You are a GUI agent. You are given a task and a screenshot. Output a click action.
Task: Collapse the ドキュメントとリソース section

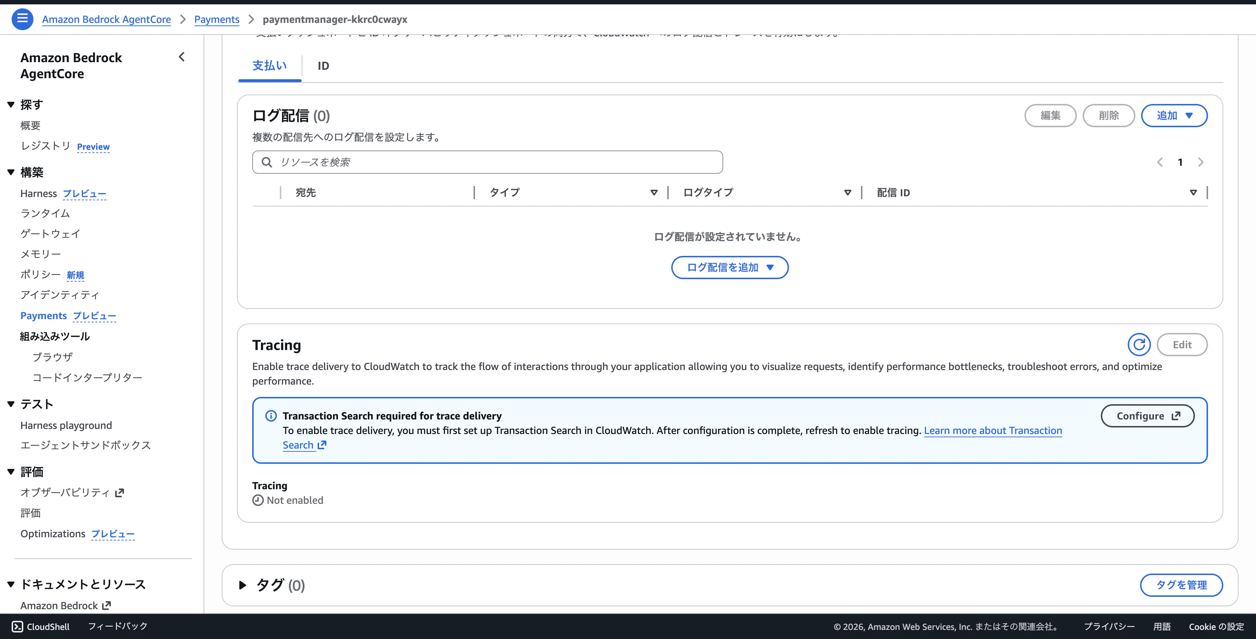[11, 584]
